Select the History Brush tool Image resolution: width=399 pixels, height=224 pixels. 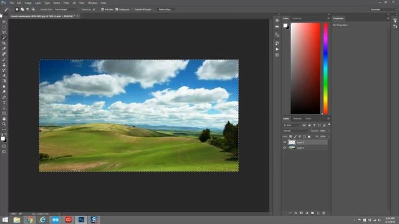pyautogui.click(x=4, y=70)
